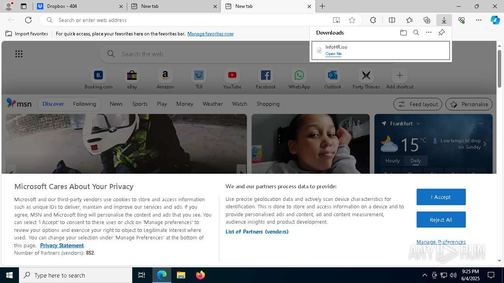
Task: Open the Copilot sidebar icon
Action: (x=495, y=20)
